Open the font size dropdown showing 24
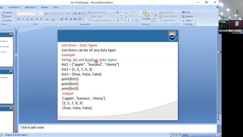This screenshot has width=243, height=137. point(39,14)
